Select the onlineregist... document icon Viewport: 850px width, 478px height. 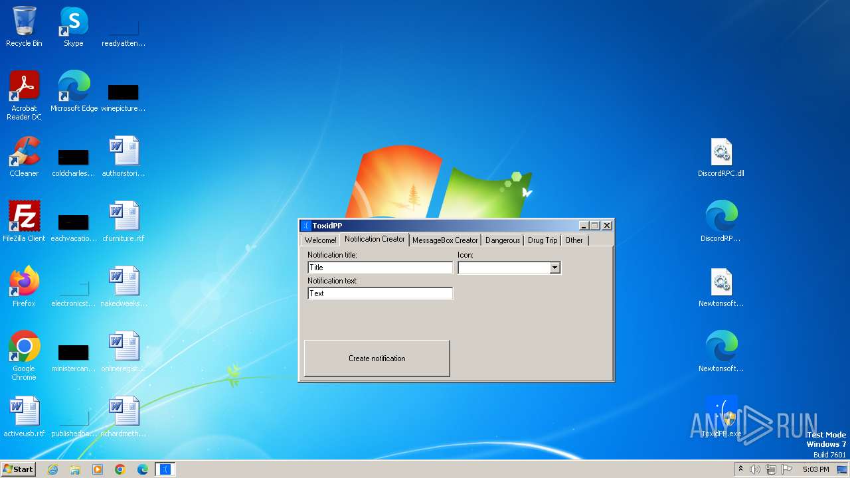[x=124, y=352]
